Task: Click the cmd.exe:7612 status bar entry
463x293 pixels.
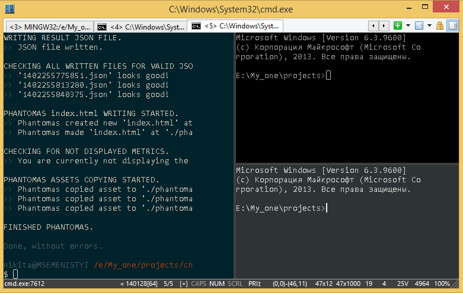Action: pos(24,284)
